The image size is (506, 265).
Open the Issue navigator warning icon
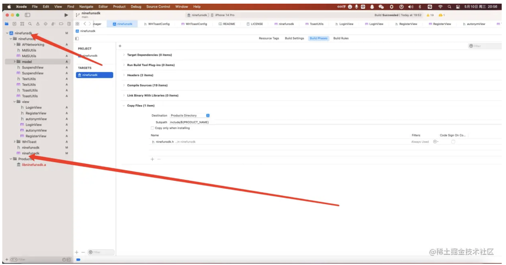[38, 24]
